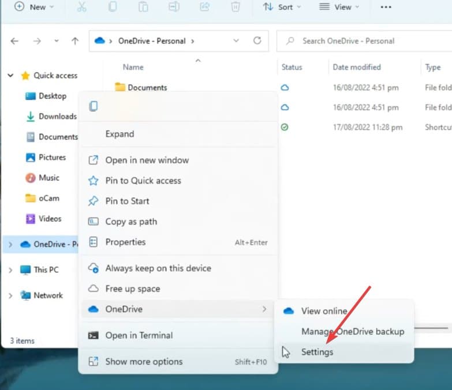Open Pictures in the sidebar
The height and width of the screenshot is (390, 452).
click(46, 157)
